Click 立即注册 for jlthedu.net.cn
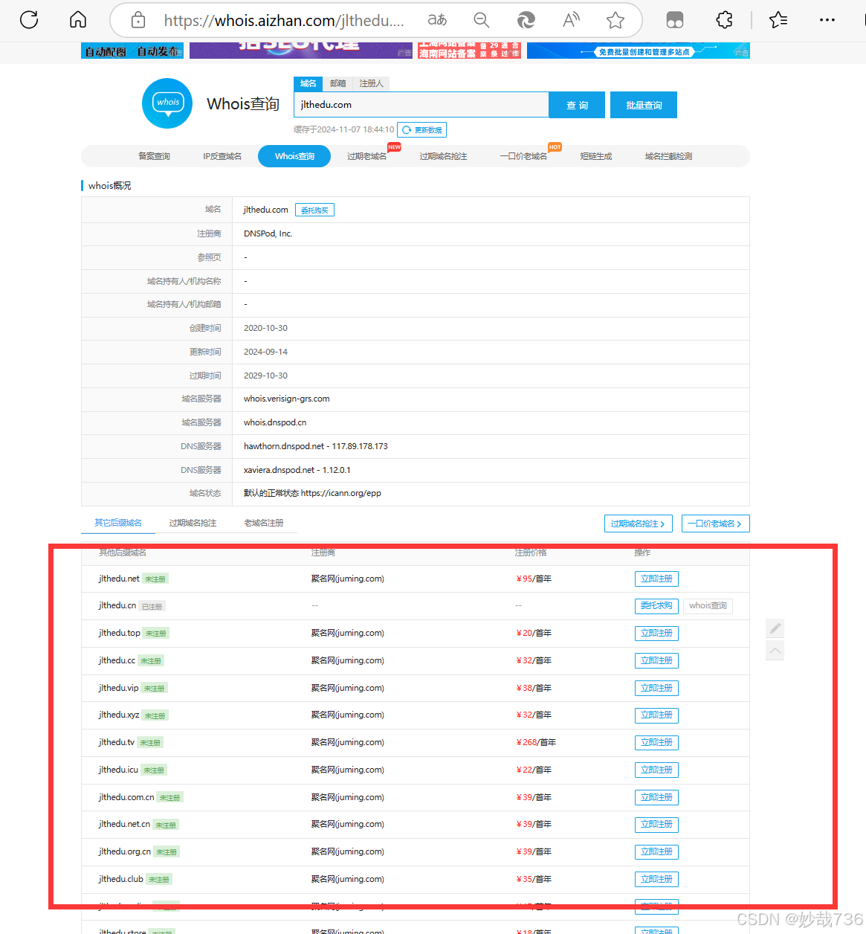 point(656,824)
